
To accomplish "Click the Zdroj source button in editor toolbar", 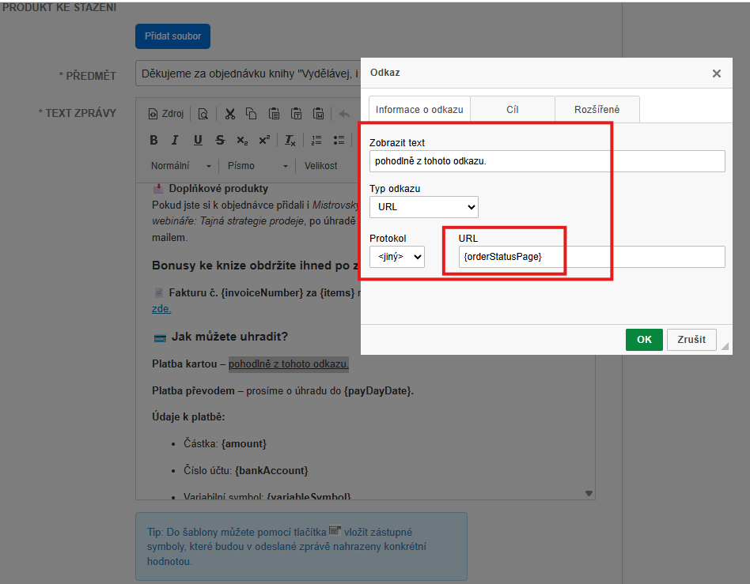I will [x=166, y=114].
